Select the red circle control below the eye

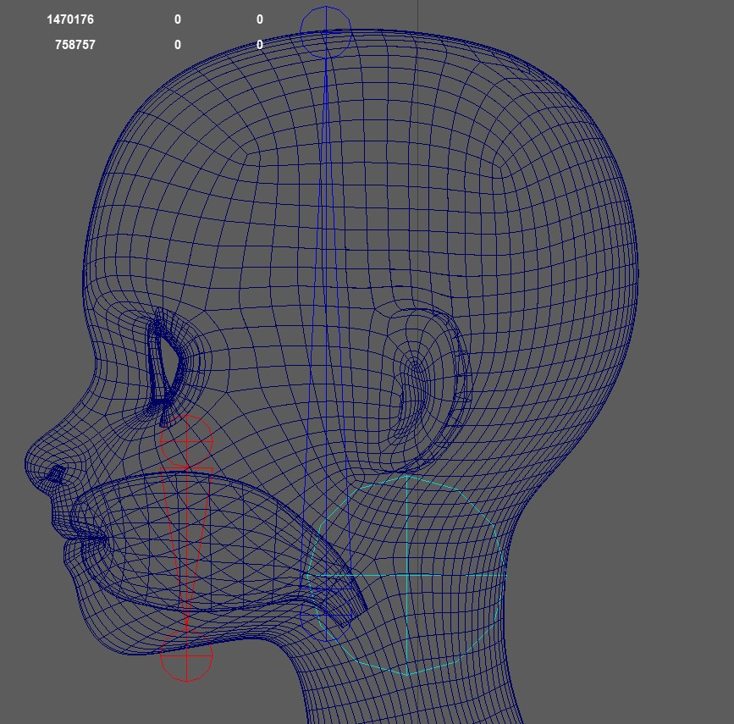(187, 442)
